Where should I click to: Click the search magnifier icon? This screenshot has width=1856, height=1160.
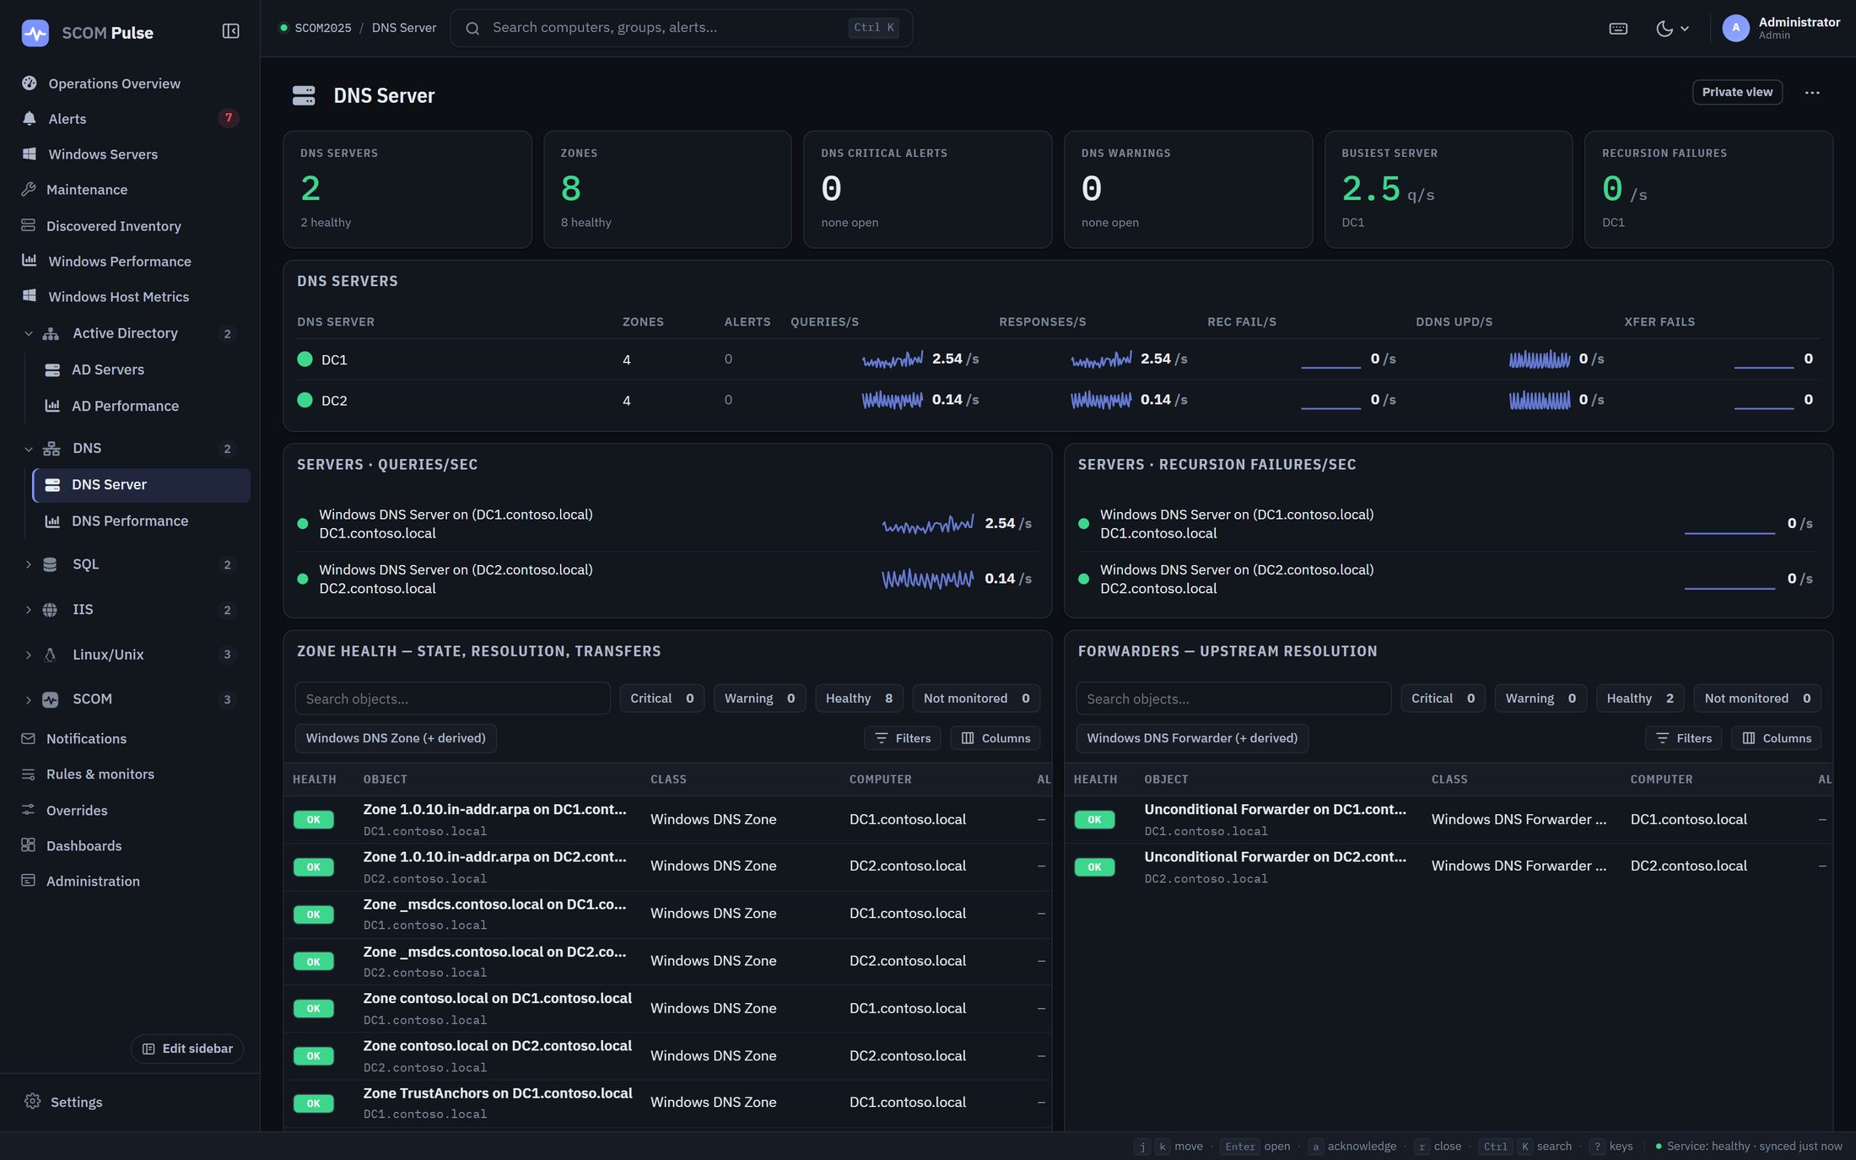[473, 29]
